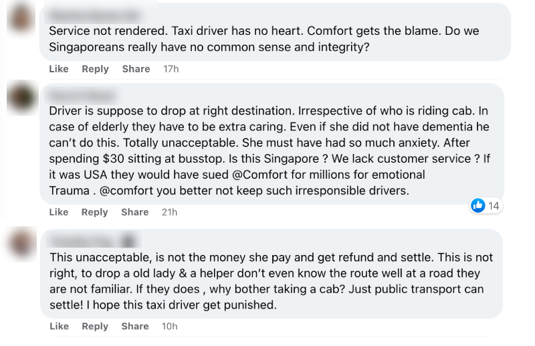View the 14 reactions count

[494, 205]
